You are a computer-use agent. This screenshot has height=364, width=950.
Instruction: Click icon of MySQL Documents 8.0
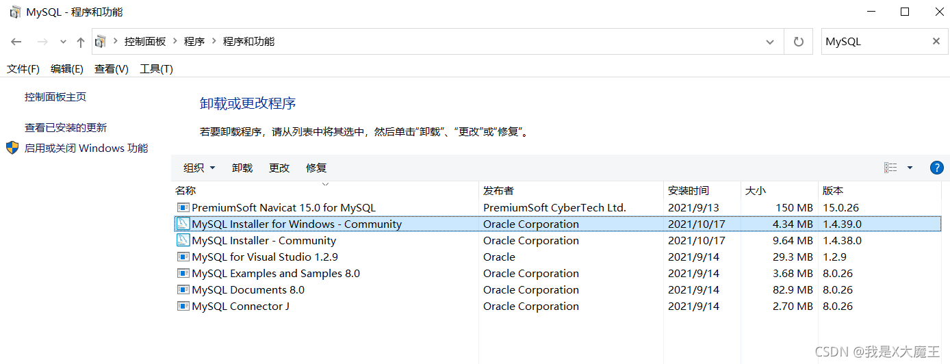click(x=183, y=289)
